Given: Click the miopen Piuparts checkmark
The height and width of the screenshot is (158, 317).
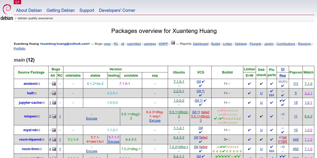Looking at the screenshot, I should [272, 116].
